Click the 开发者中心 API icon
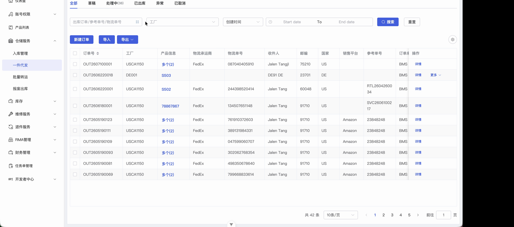Viewport: 514px width, 227px height. point(11,179)
